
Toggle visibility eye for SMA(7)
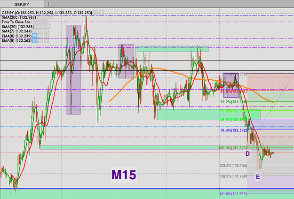[x=35, y=31]
